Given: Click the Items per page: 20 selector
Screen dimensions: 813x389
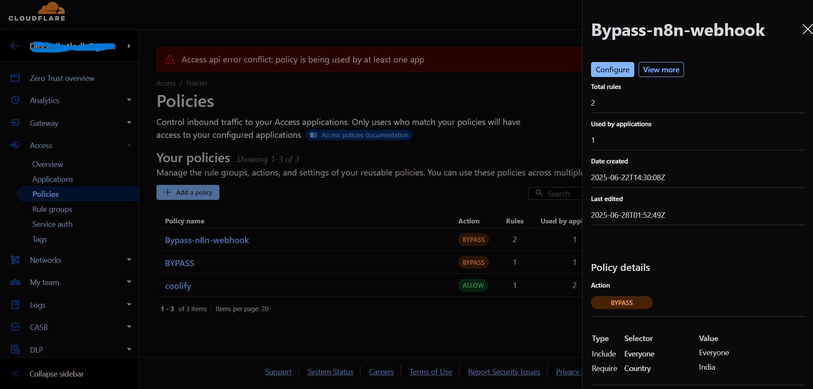Looking at the screenshot, I should pos(242,309).
